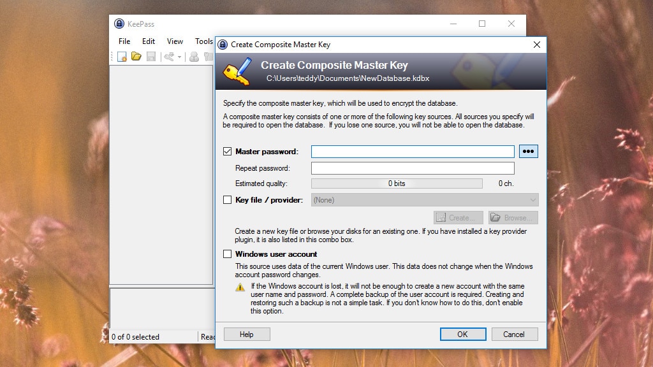The height and width of the screenshot is (367, 653).
Task: Click the partially hidden Copy Password toolbar icon
Action: [x=209, y=57]
